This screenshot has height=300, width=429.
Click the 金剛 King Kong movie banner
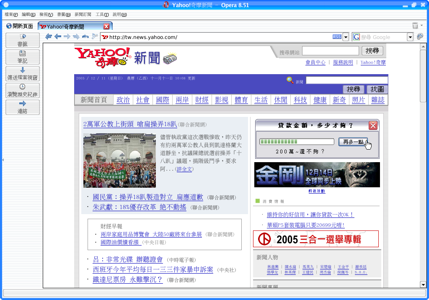tap(317, 175)
